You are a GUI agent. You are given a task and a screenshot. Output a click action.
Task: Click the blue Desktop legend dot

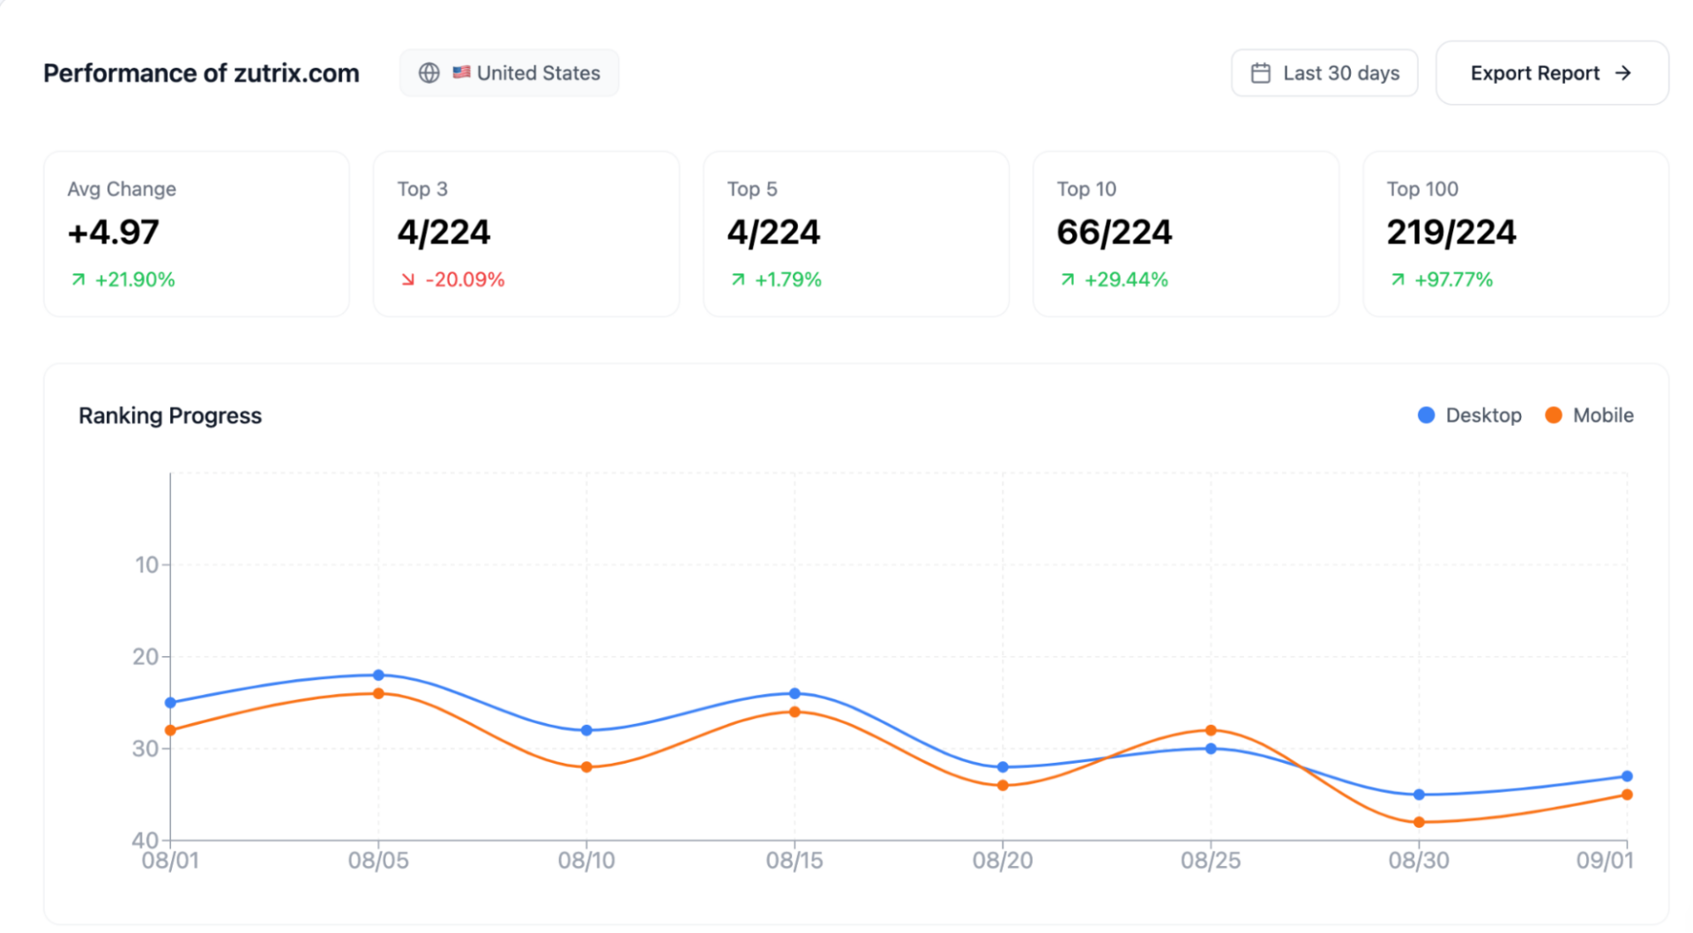(x=1426, y=415)
